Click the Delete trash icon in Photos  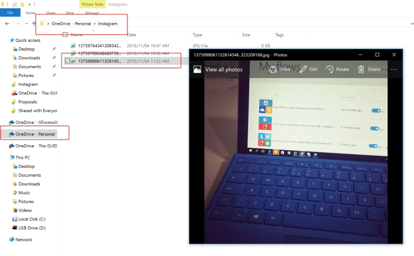(x=361, y=69)
